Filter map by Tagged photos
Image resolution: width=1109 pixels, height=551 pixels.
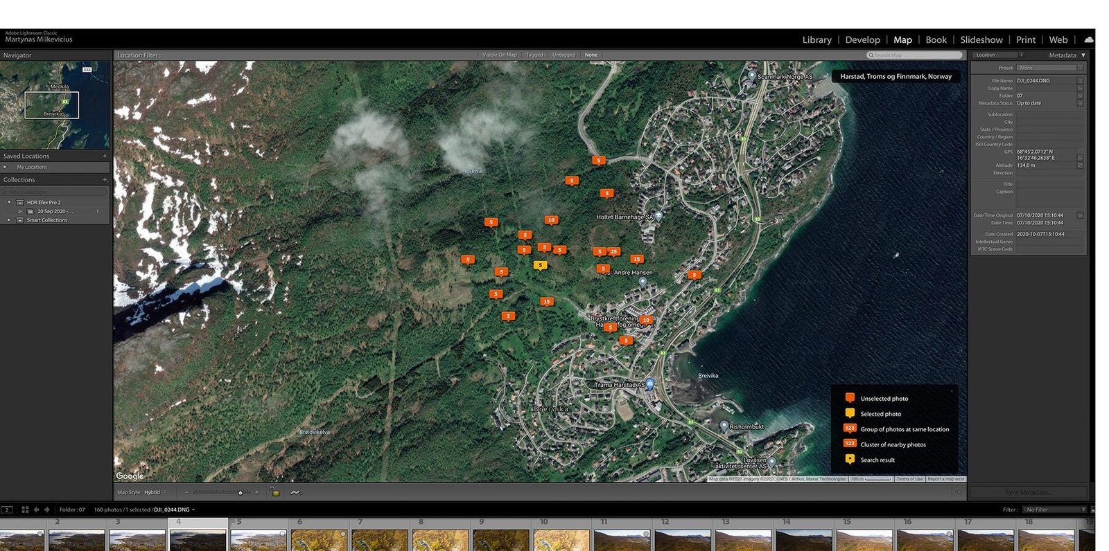click(x=534, y=55)
